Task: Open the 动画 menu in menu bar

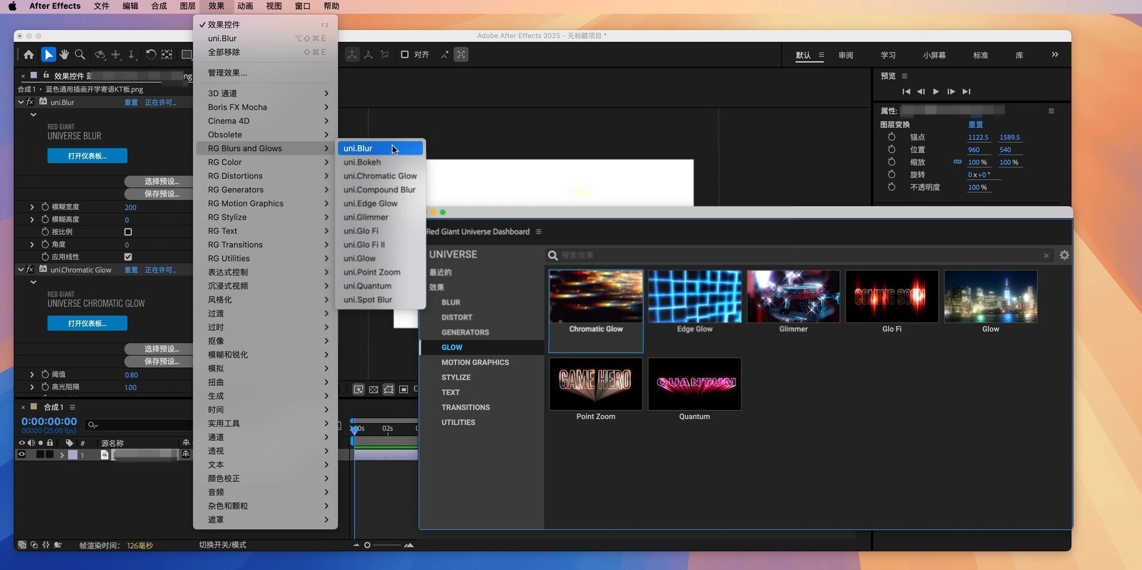Action: (x=245, y=6)
